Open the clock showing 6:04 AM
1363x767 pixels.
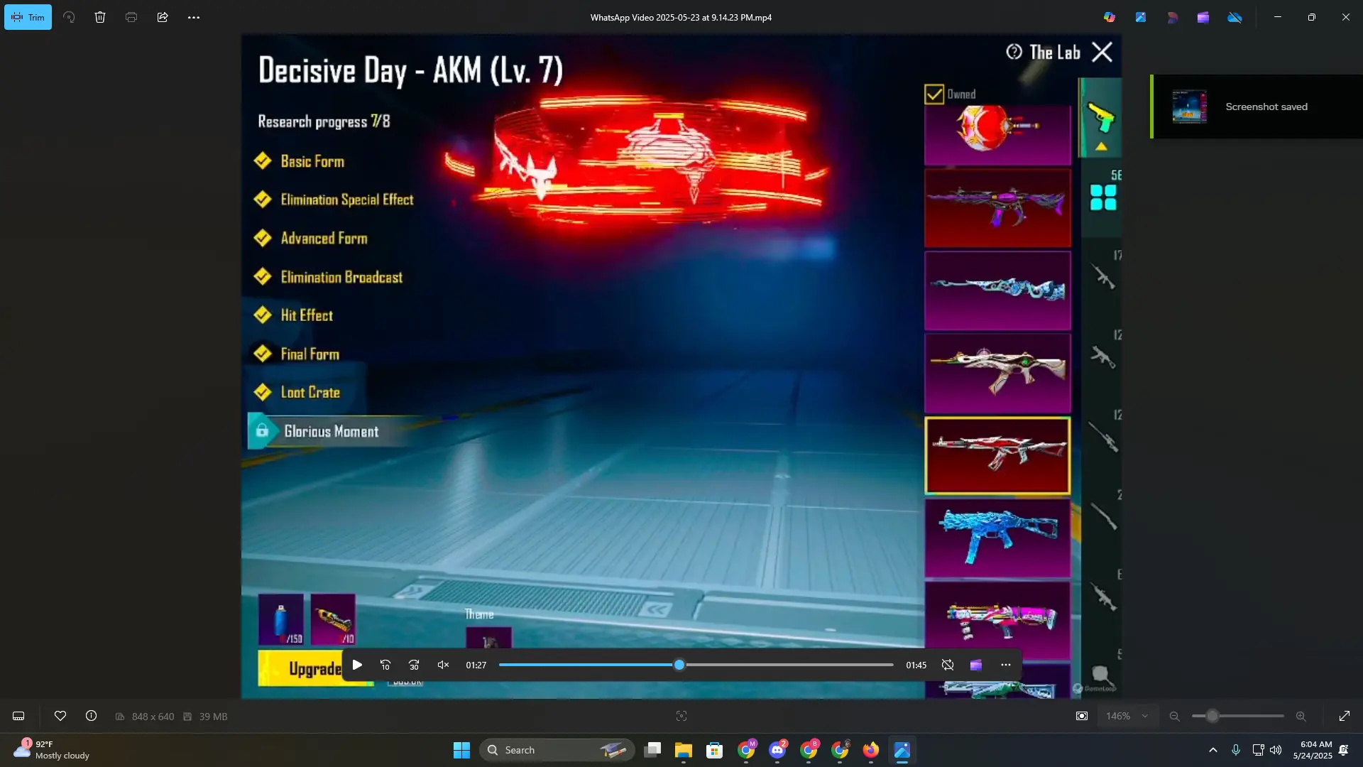tap(1312, 750)
